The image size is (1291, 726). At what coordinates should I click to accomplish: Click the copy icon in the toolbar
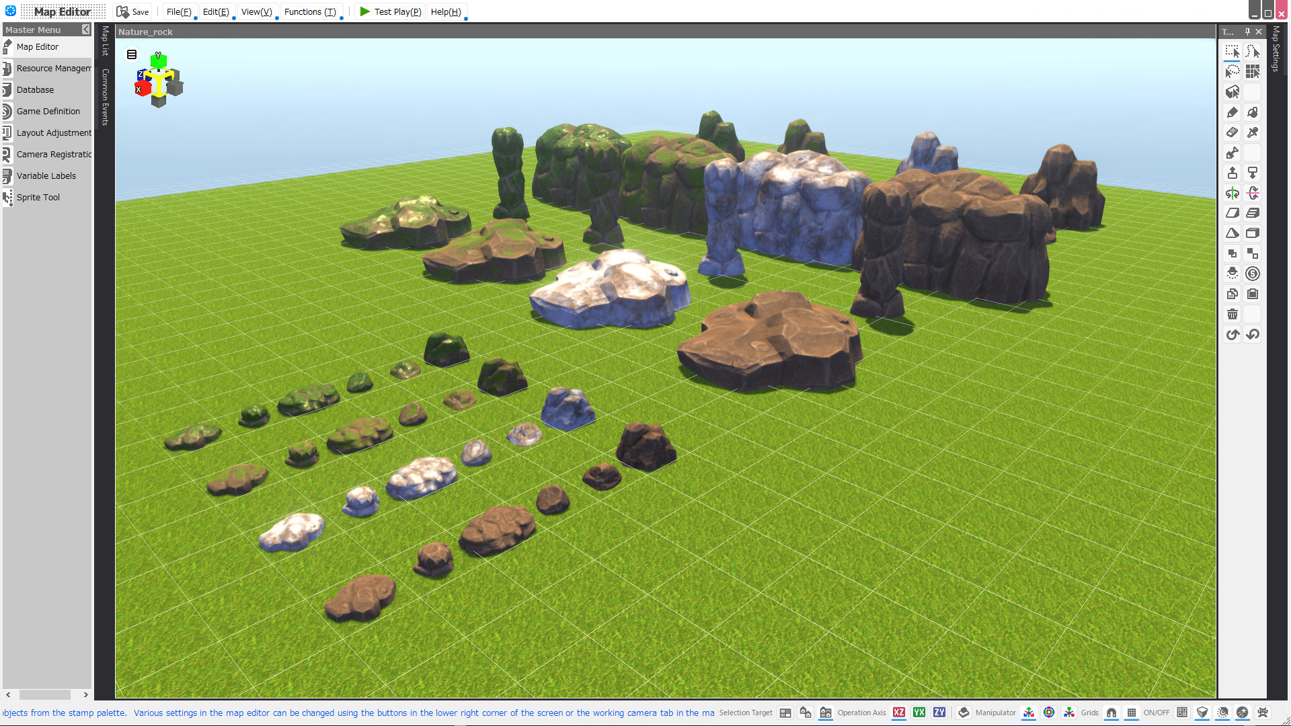pyautogui.click(x=1232, y=294)
